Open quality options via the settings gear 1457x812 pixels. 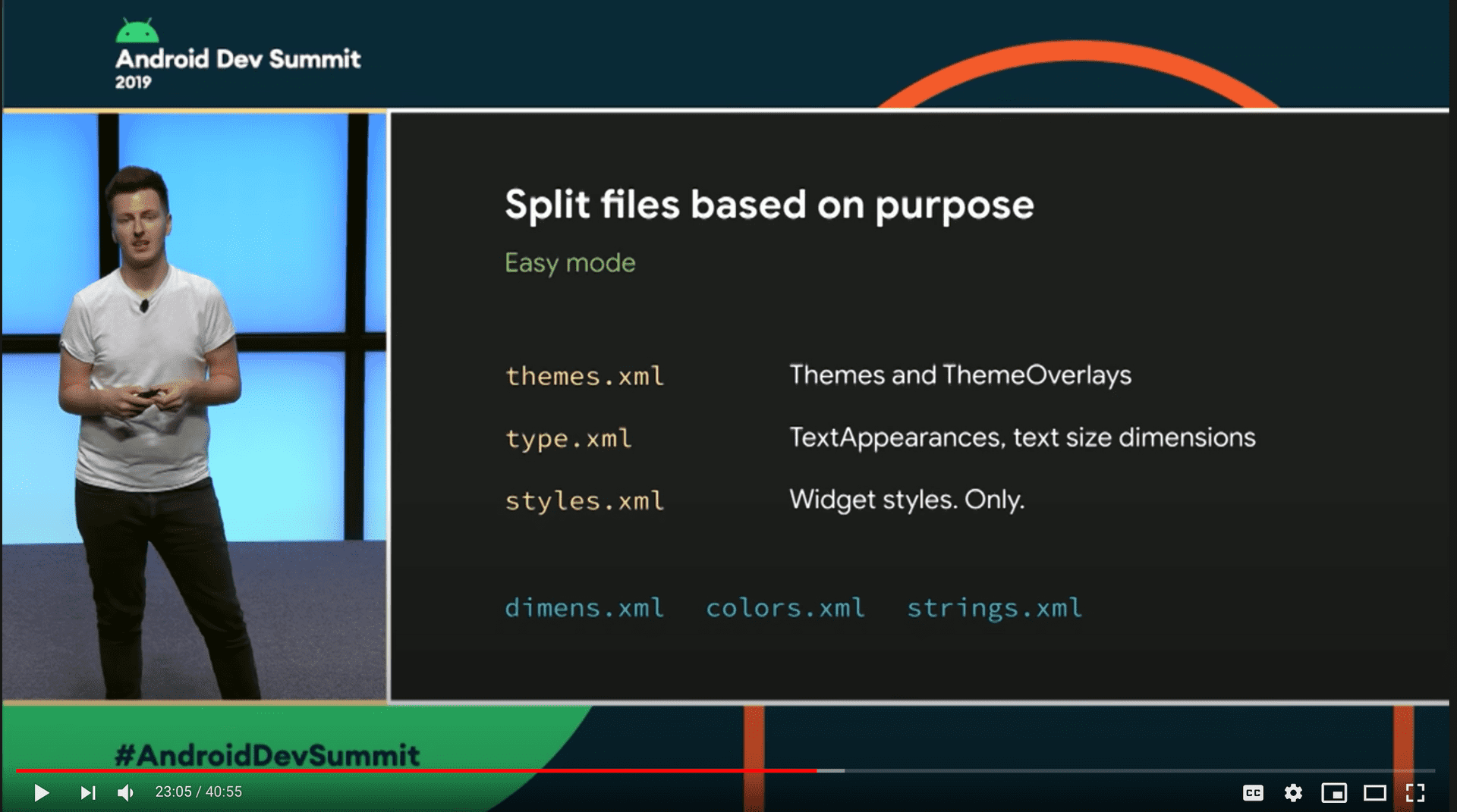(1294, 792)
